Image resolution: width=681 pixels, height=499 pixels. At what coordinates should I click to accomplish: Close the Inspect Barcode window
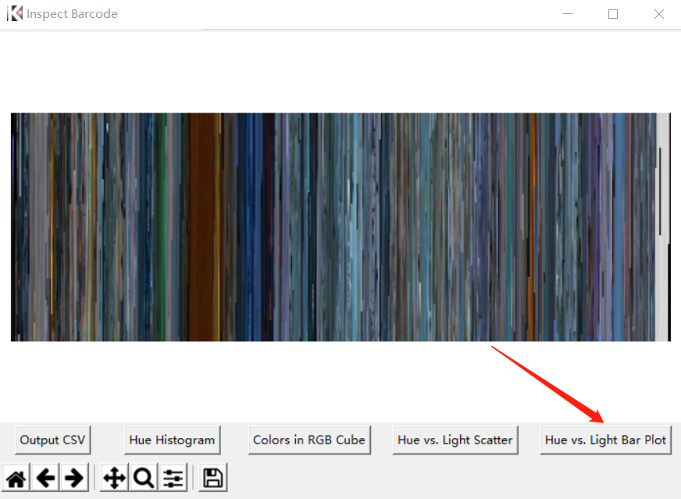(x=659, y=14)
